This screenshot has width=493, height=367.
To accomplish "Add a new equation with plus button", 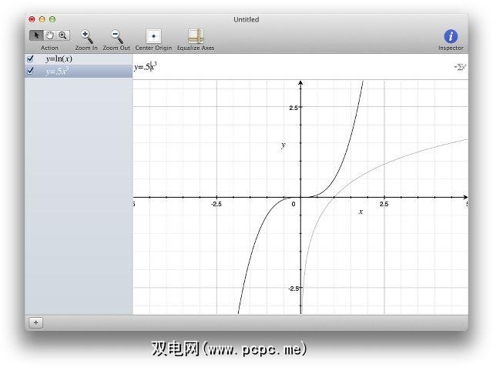I will point(36,322).
